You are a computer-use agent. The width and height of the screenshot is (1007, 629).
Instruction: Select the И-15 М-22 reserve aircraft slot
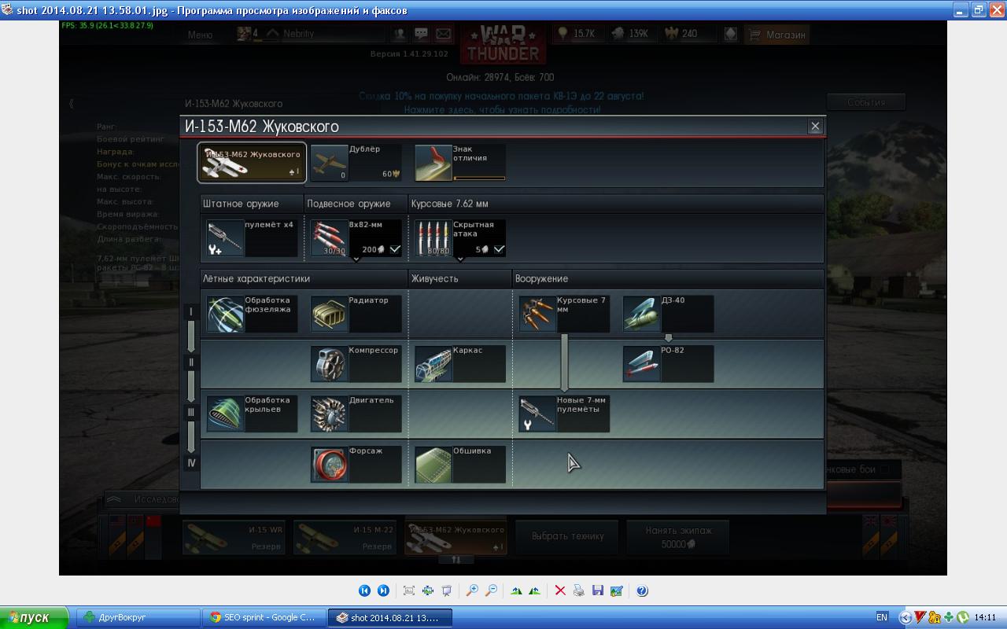tap(345, 537)
